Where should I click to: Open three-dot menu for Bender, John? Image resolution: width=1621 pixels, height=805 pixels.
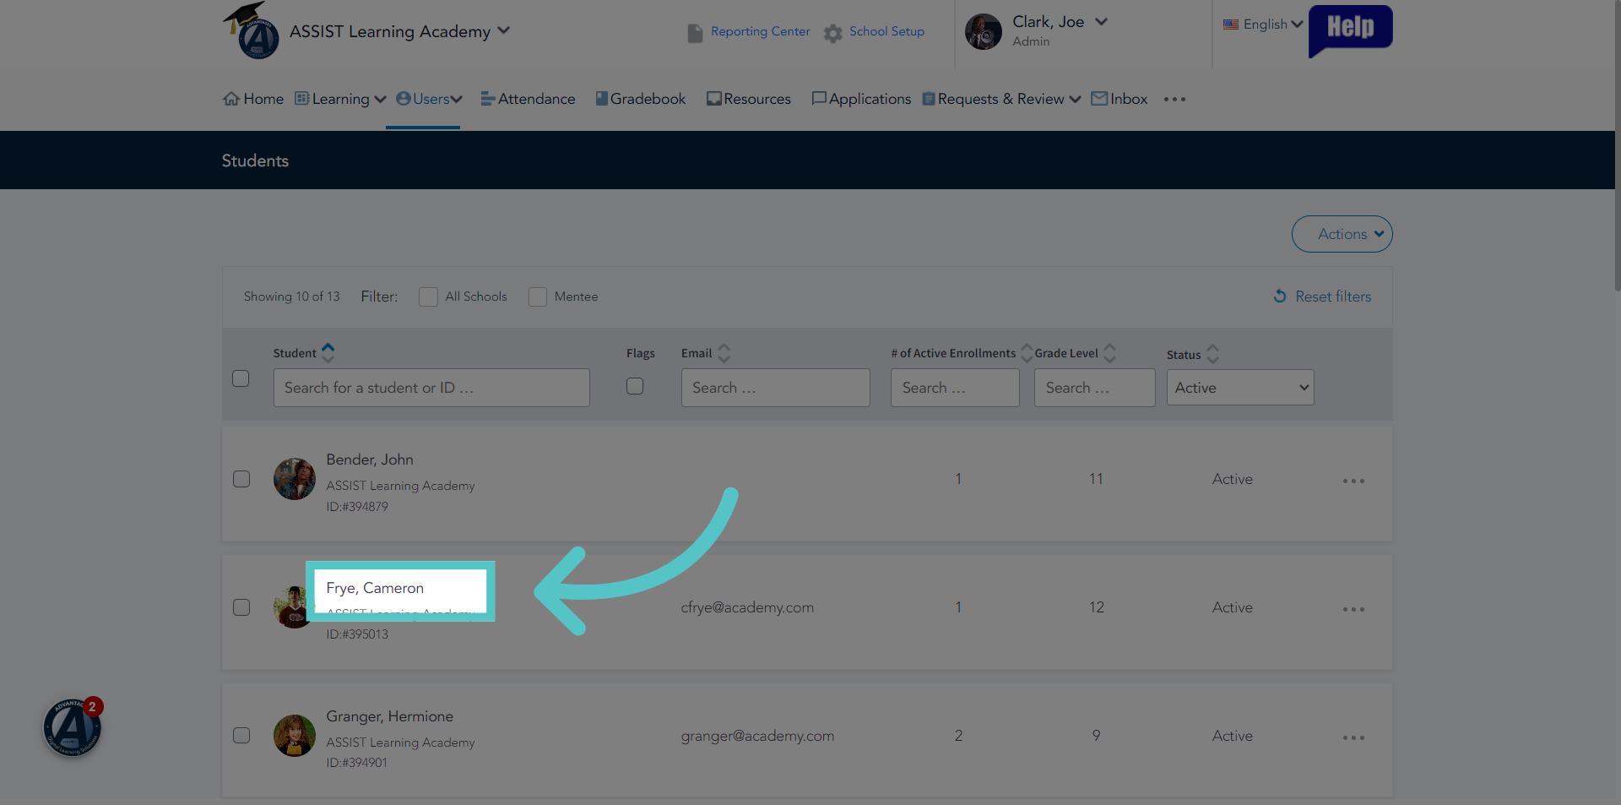point(1353,481)
